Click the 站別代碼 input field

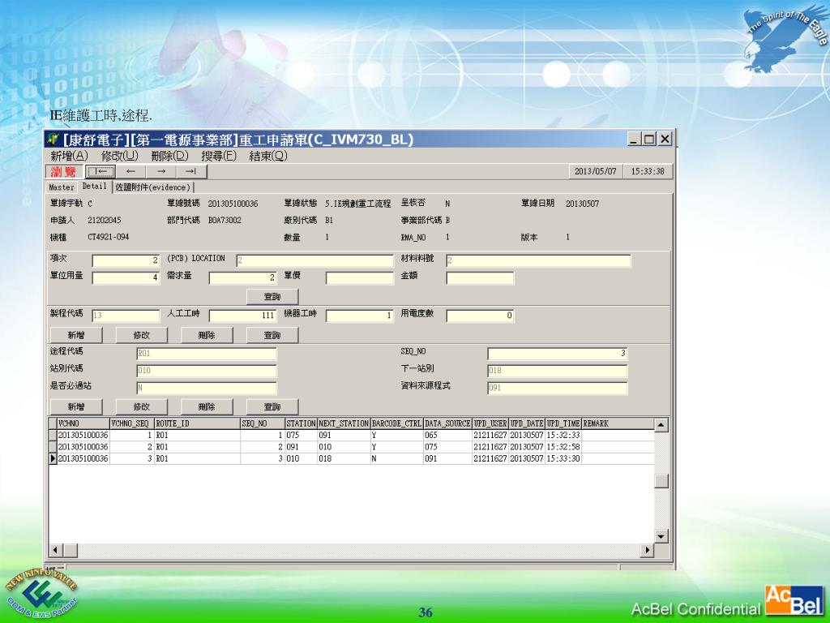tap(207, 371)
